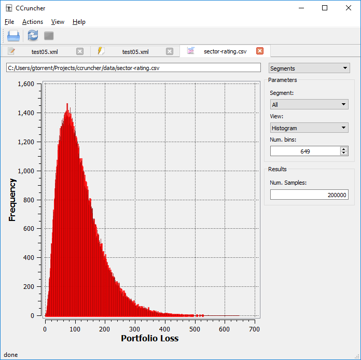Screen dimensions: 361x360
Task: Click the file path input field
Action: pos(134,68)
